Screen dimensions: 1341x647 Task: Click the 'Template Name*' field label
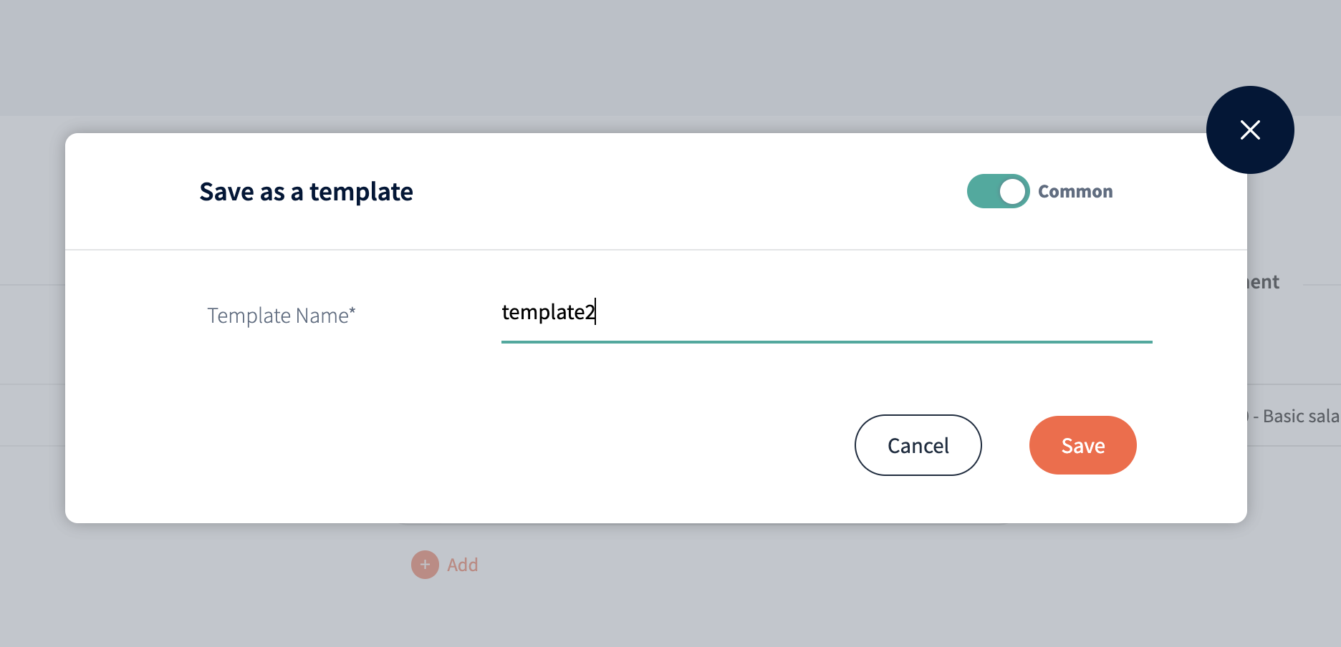[281, 316]
